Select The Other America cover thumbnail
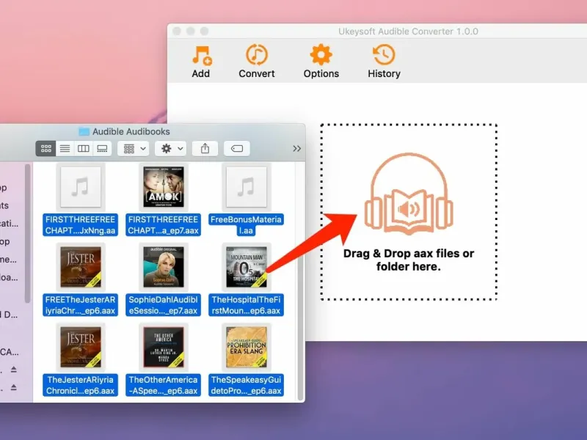The height and width of the screenshot is (440, 587). (164, 347)
